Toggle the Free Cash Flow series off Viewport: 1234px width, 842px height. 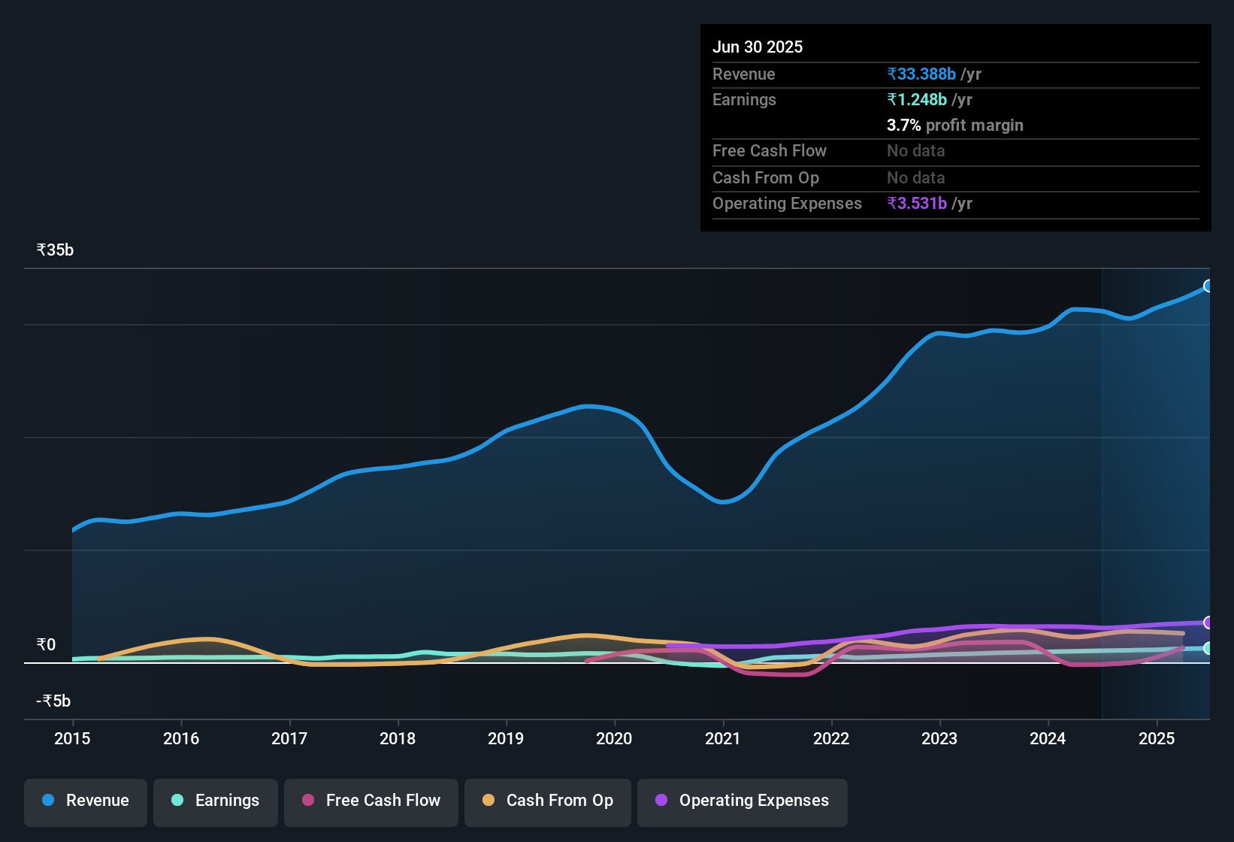(371, 801)
